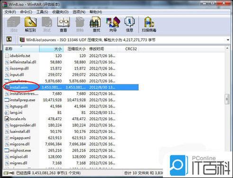Launch the 向导 (Wizard) toolbar icon
Viewport: 233px width, 178px height.
[x=113, y=25]
